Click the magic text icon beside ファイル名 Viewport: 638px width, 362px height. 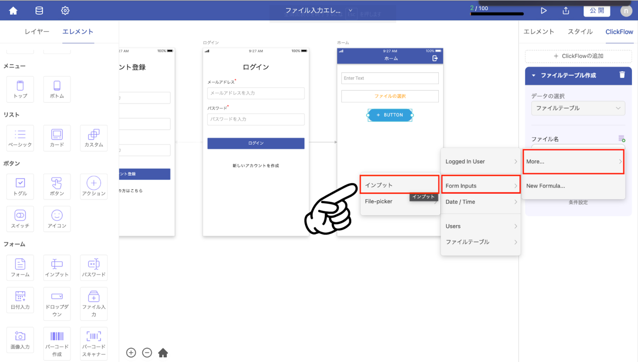point(621,139)
